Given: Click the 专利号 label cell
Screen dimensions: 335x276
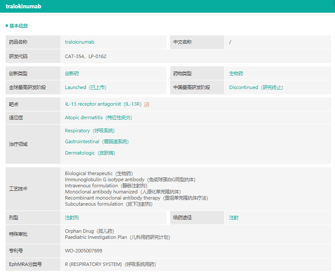Looking at the screenshot, I should pos(33,251).
